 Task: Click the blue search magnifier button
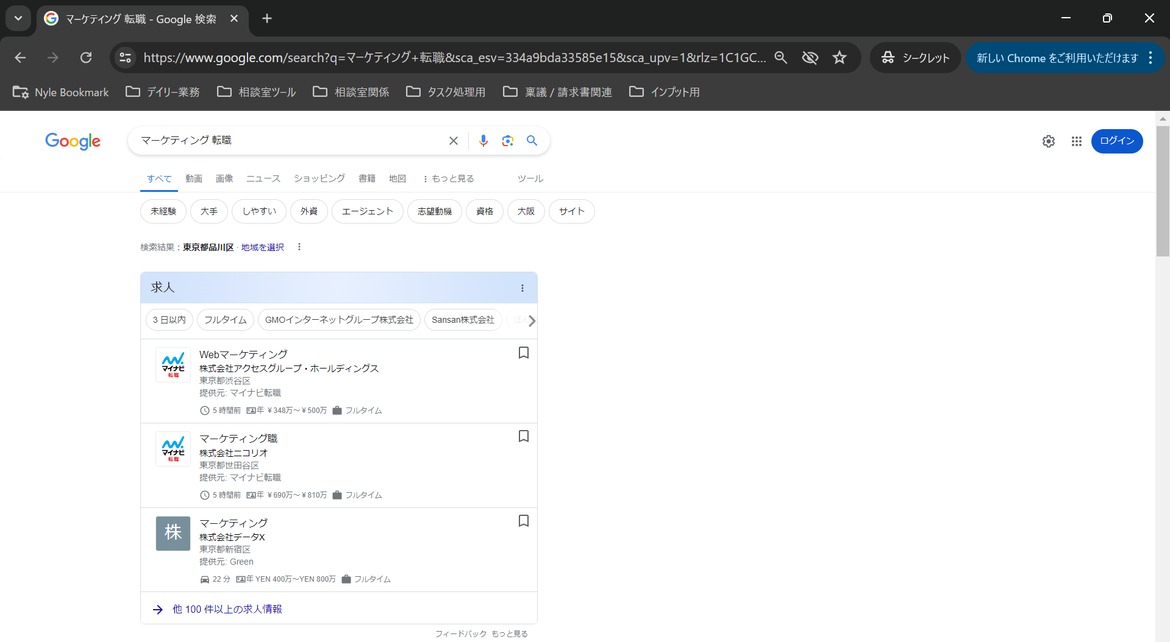pyautogui.click(x=532, y=141)
